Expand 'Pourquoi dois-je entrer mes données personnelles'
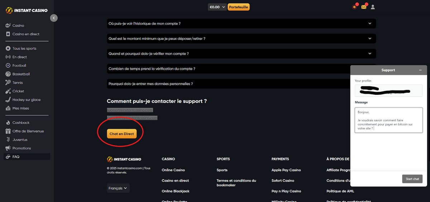 pyautogui.click(x=242, y=84)
